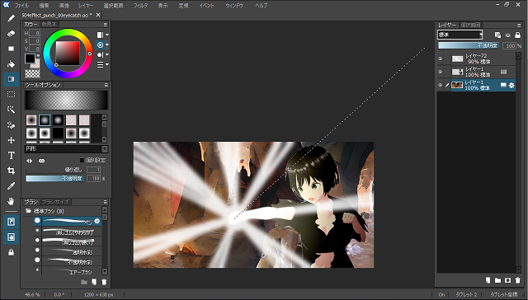The width and height of the screenshot is (528, 300).
Task: Click the black foreground color swatch
Action: [30, 59]
